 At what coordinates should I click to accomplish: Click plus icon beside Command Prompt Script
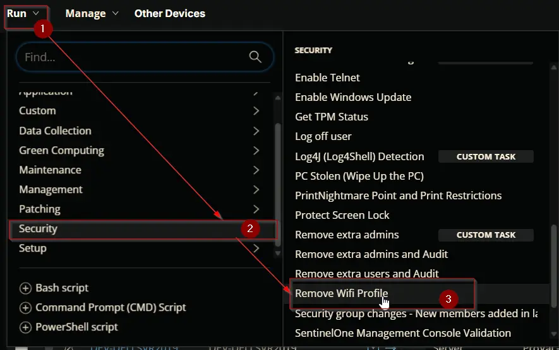pyautogui.click(x=25, y=308)
